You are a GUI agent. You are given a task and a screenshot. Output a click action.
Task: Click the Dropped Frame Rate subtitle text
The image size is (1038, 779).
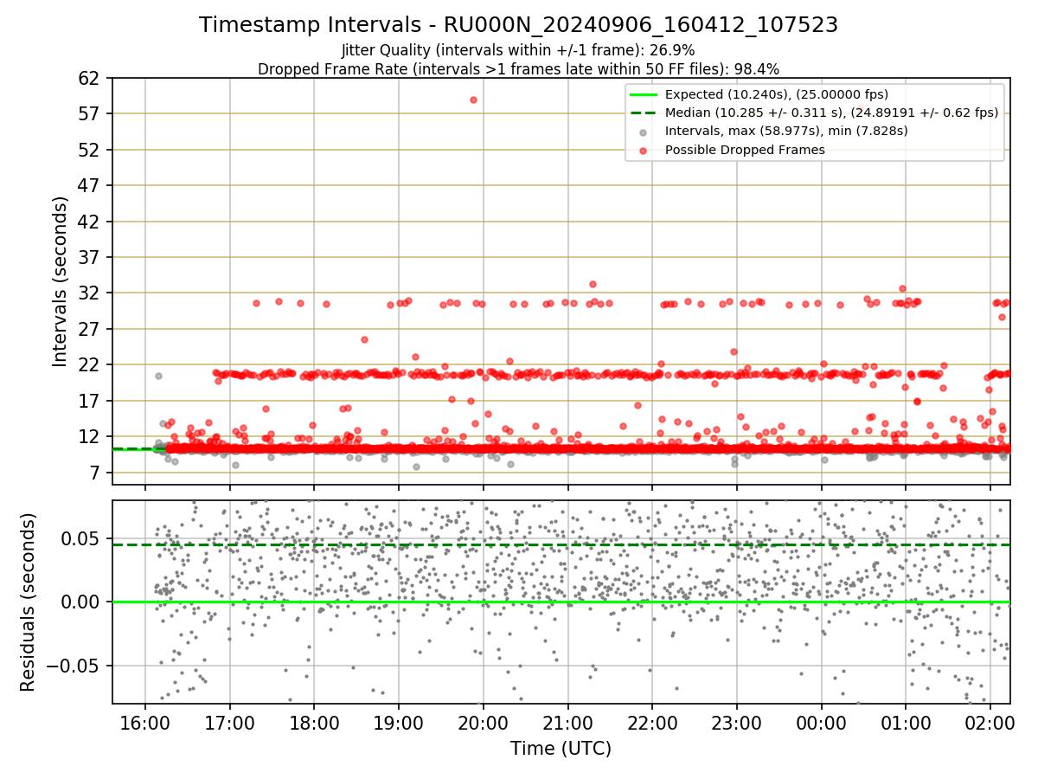click(518, 68)
